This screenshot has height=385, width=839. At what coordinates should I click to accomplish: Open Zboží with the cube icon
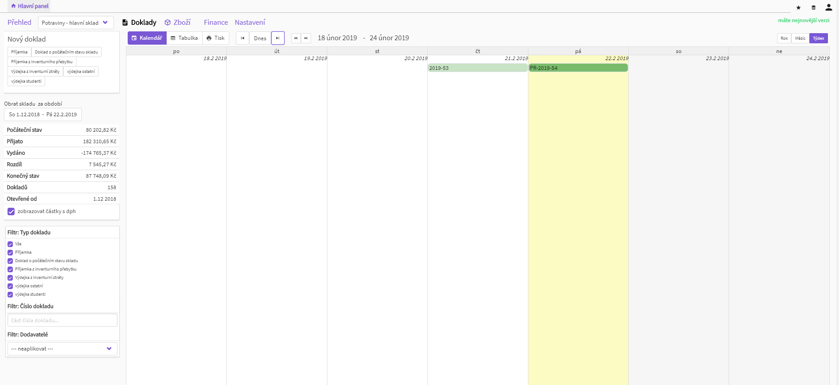pyautogui.click(x=178, y=23)
